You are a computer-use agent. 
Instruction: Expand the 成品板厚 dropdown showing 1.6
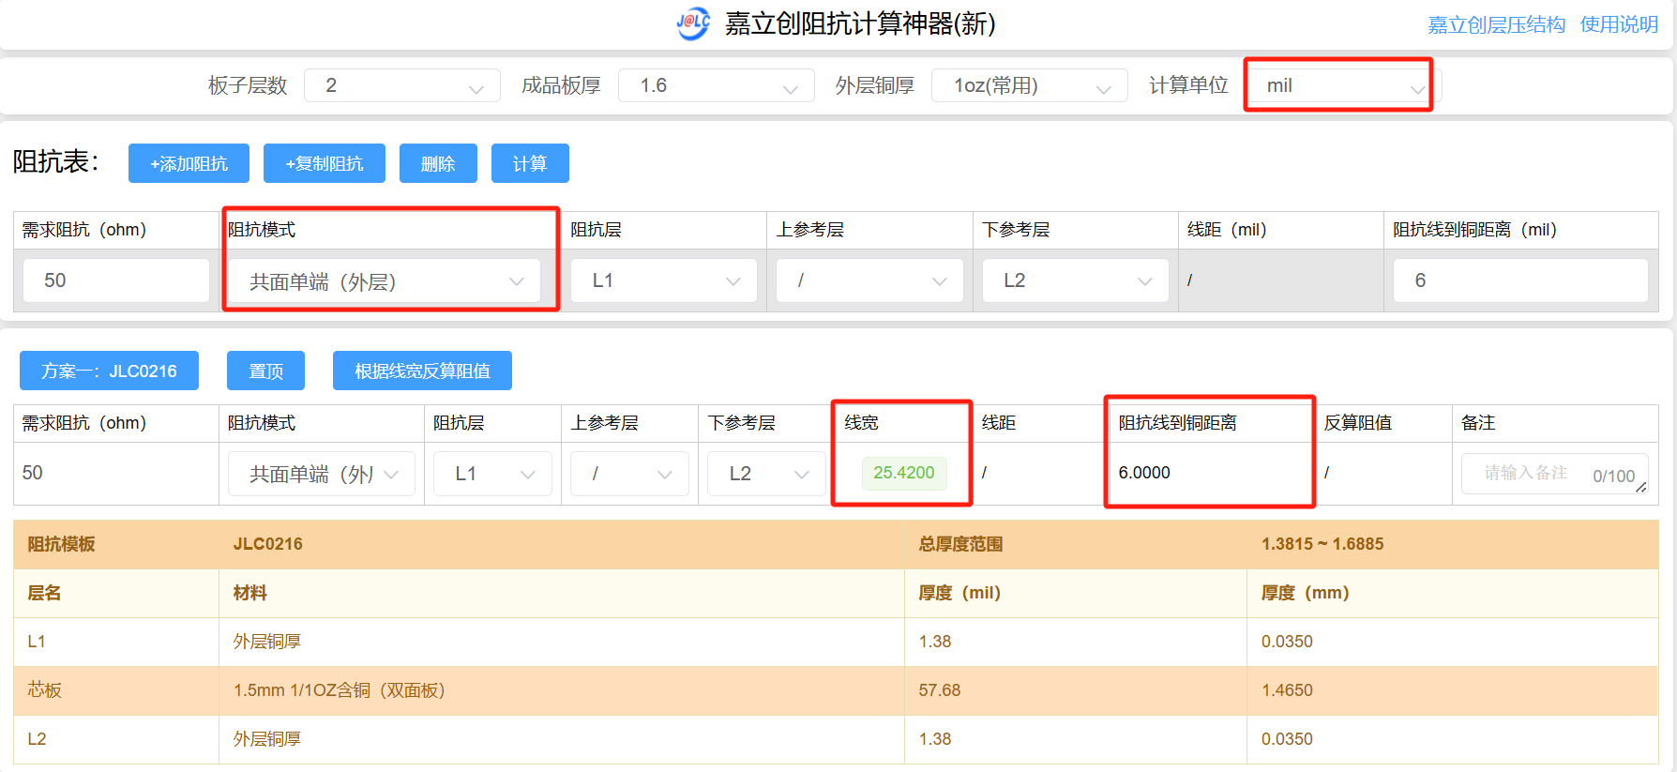coord(717,85)
